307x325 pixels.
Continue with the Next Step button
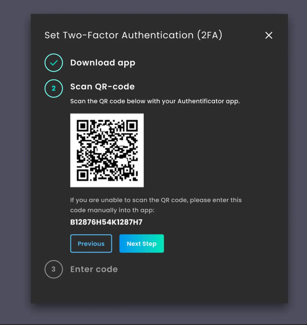142,244
